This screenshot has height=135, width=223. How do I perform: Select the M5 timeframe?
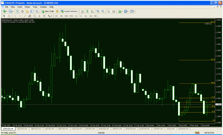[x=61, y=16]
